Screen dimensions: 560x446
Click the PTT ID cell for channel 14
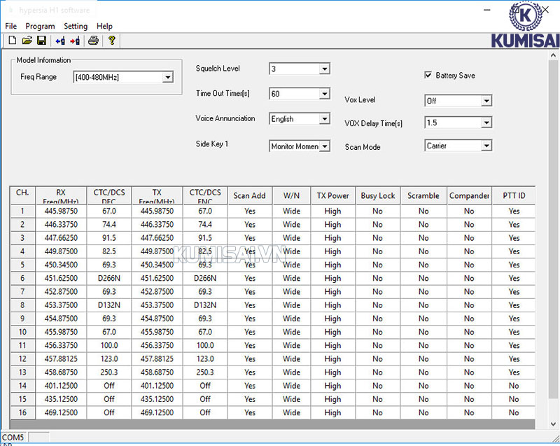pyautogui.click(x=514, y=386)
